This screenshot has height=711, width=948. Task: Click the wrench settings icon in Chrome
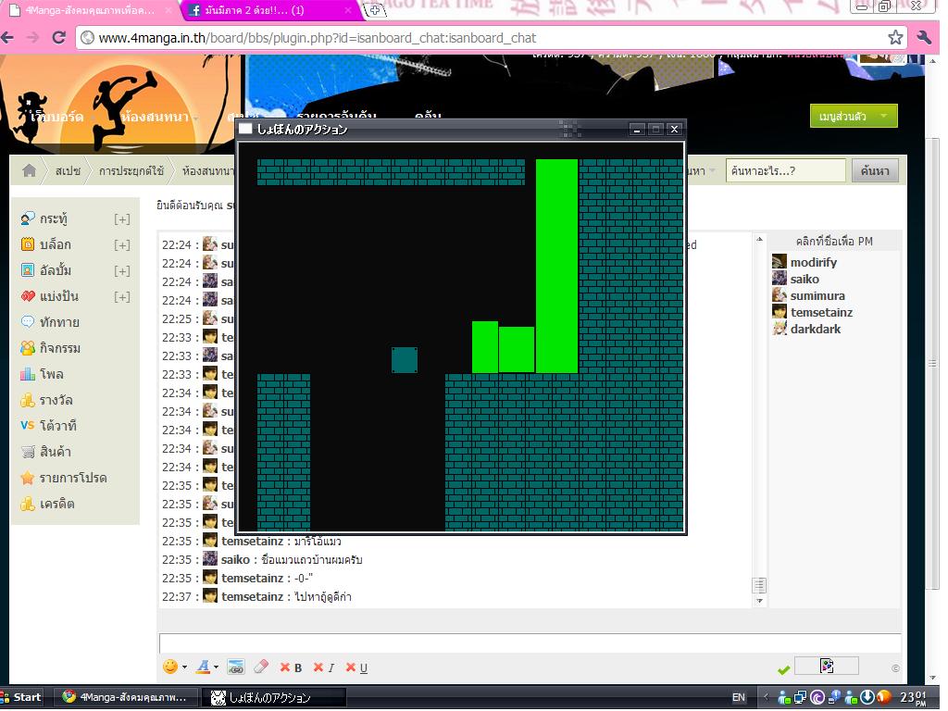(x=924, y=37)
